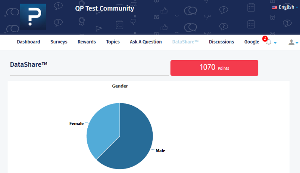
Task: Click the US flag language icon
Action: point(274,7)
